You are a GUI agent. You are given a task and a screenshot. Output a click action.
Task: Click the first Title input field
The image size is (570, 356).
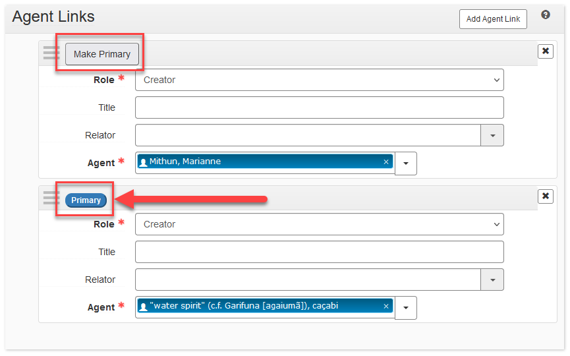tap(319, 107)
